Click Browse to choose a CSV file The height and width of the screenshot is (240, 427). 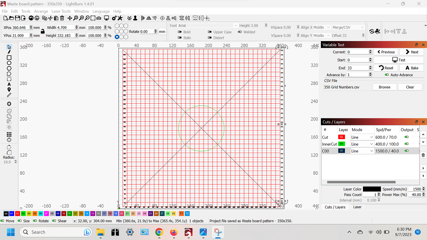click(x=384, y=87)
